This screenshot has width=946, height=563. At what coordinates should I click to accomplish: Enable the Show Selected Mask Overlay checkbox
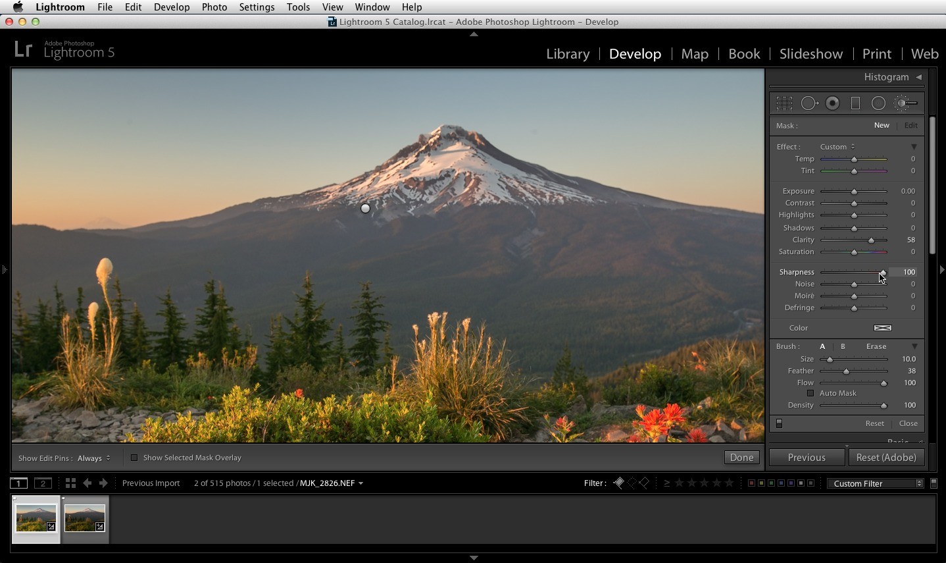click(134, 458)
